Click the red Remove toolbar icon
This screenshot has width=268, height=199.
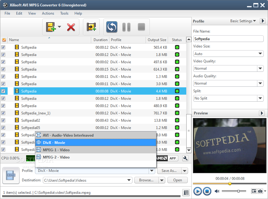coord(71,27)
